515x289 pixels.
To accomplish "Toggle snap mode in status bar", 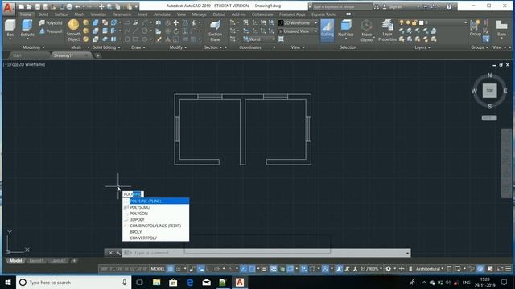I will [x=179, y=269].
